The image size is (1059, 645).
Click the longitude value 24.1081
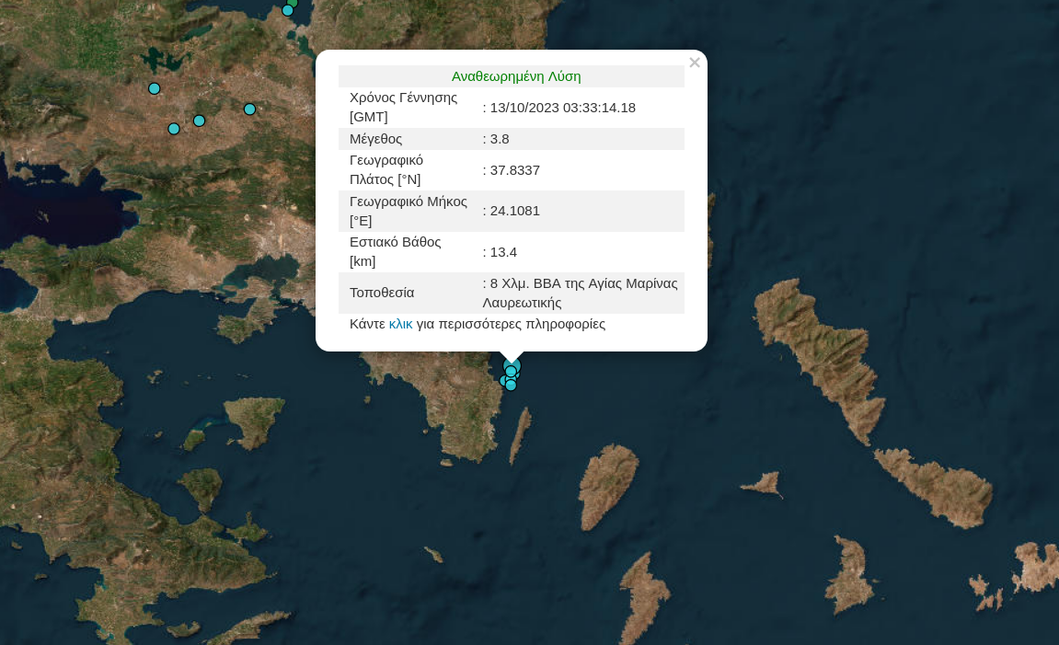coord(514,211)
